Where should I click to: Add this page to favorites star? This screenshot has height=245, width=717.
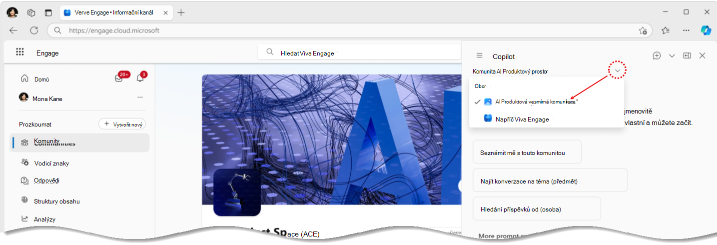coord(643,30)
